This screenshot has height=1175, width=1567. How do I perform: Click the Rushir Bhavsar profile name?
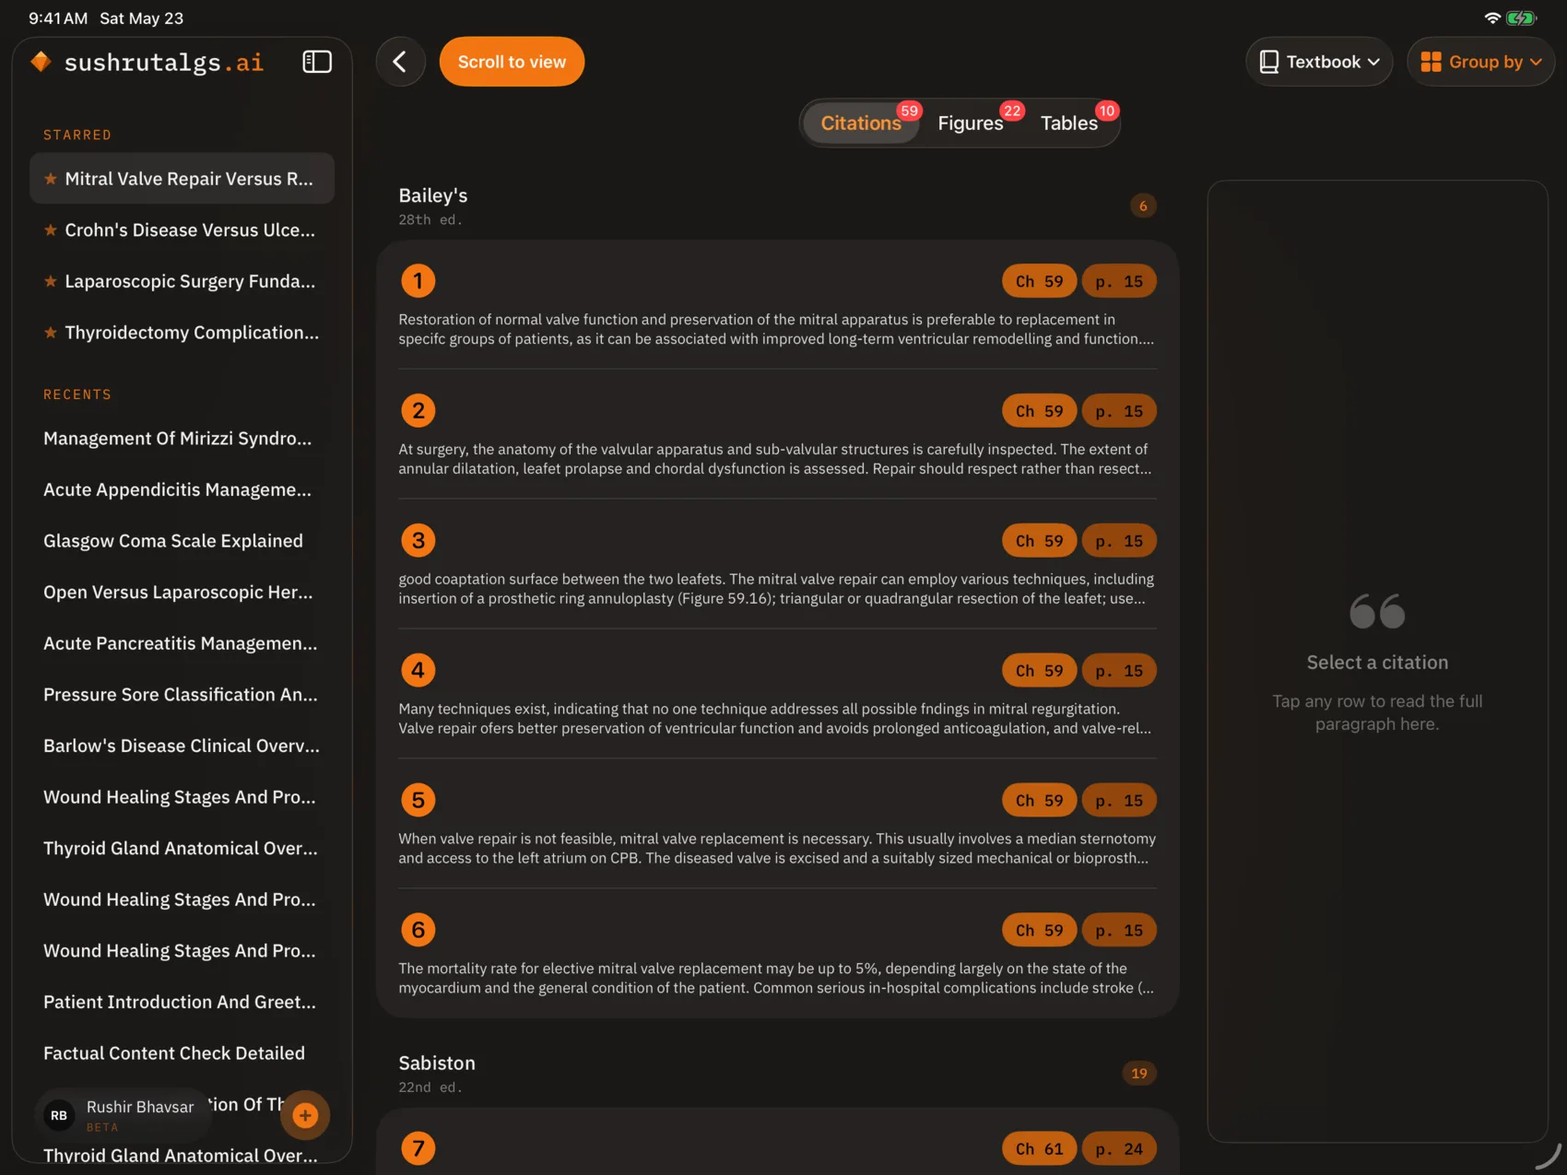pos(140,1107)
